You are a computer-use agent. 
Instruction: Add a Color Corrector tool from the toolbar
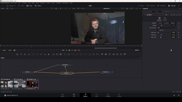click(33, 54)
